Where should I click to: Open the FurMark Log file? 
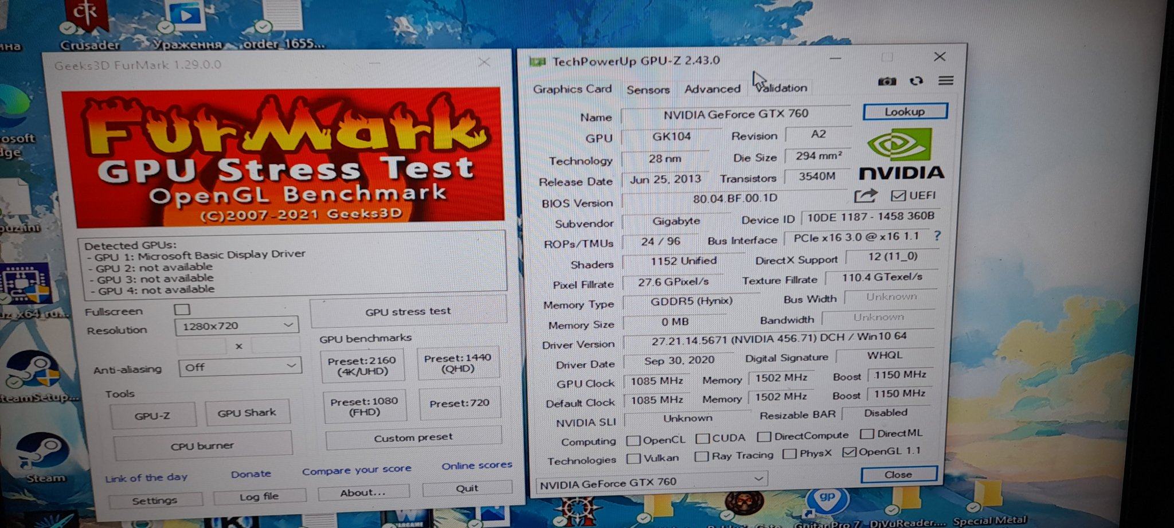point(259,496)
